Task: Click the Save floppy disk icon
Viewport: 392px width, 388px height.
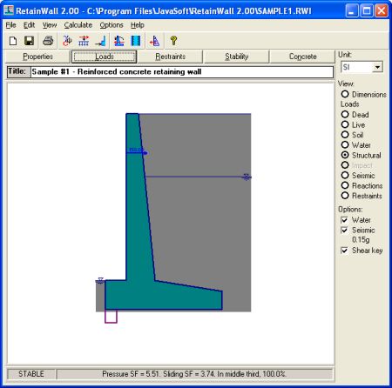Action: coord(30,41)
